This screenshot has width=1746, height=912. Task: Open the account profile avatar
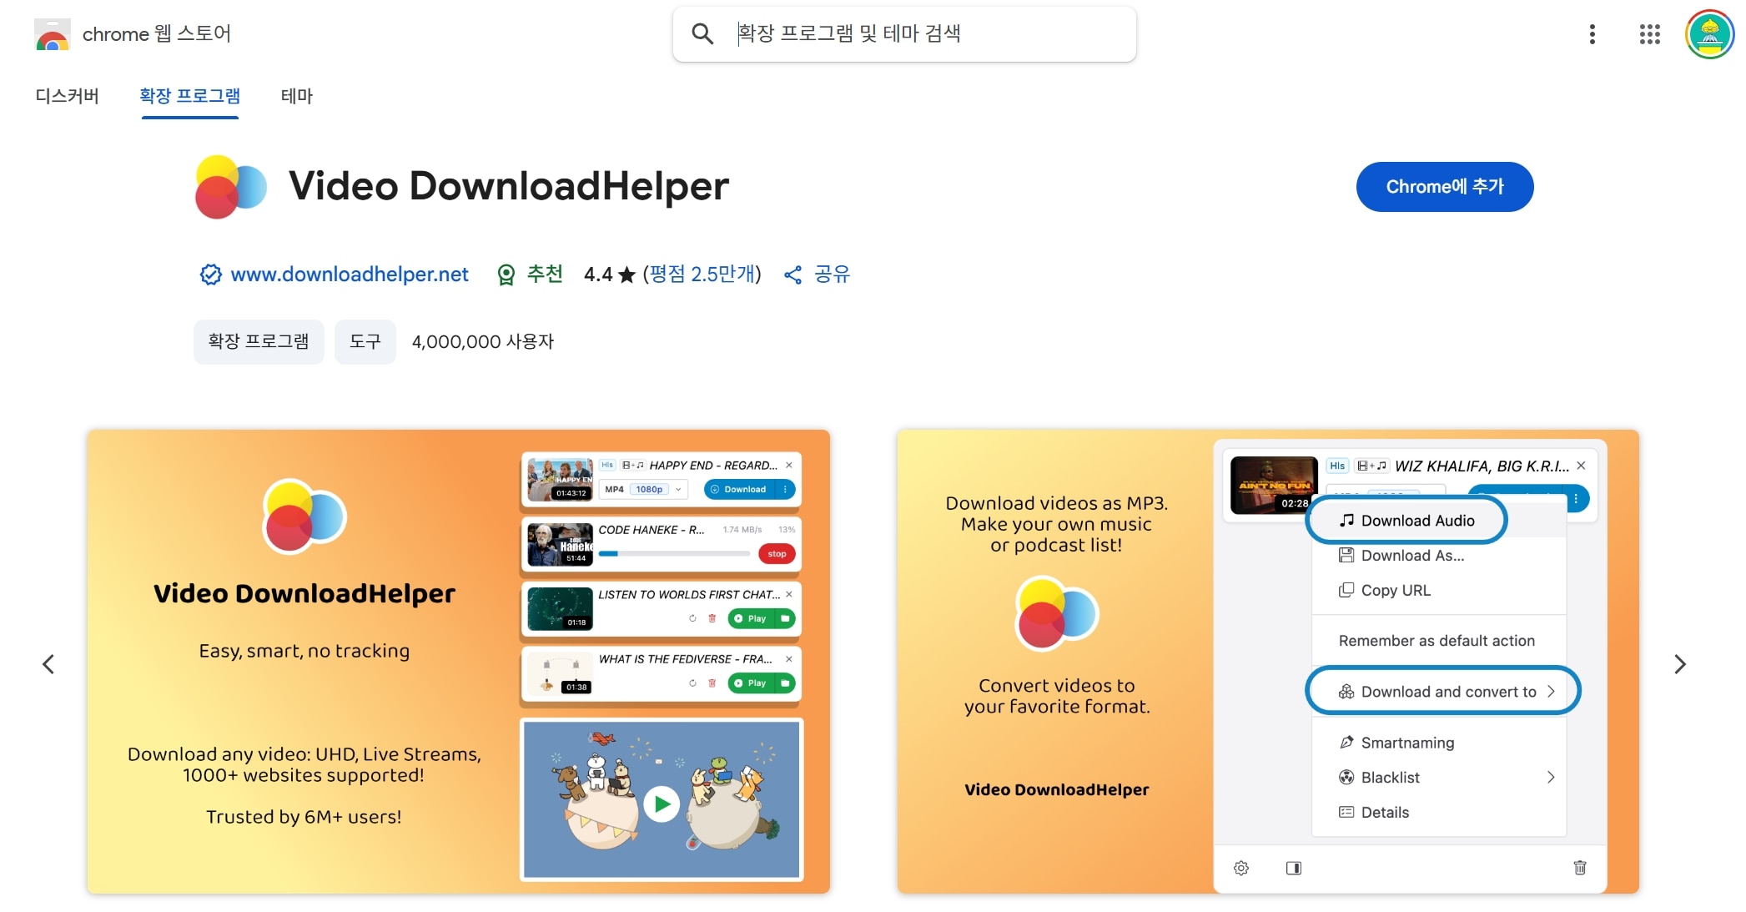click(x=1709, y=34)
